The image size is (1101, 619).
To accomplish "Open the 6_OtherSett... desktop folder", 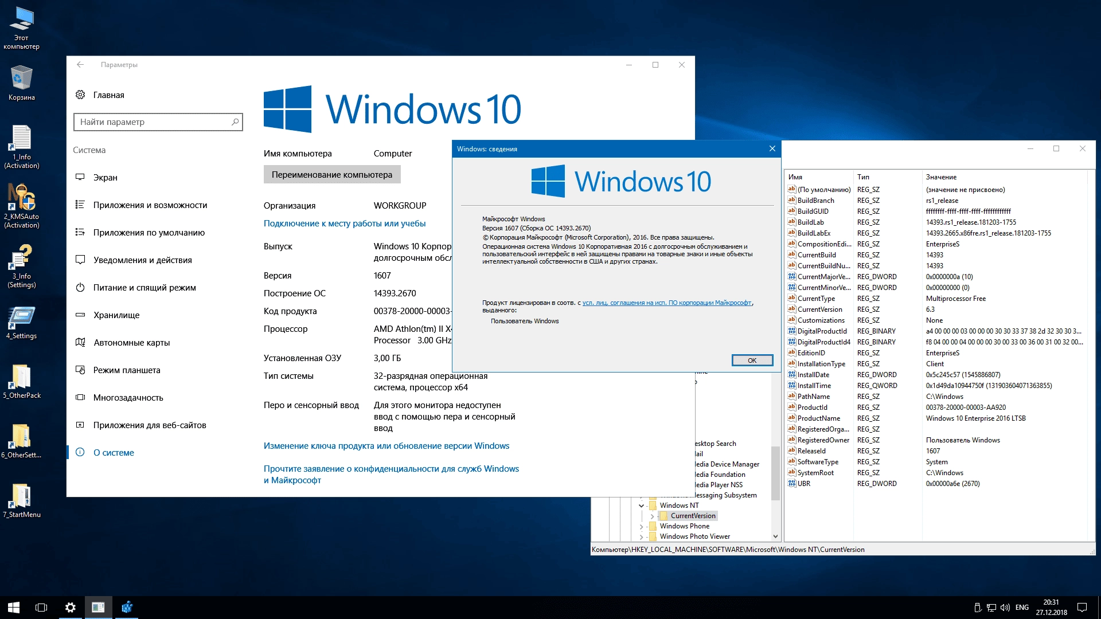I will (22, 441).
